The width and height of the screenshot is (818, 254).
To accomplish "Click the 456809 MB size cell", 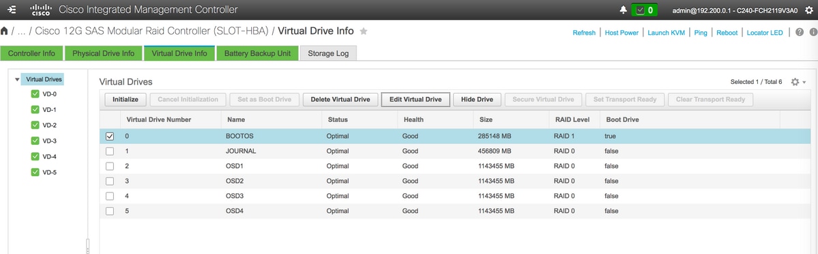I will (494, 152).
